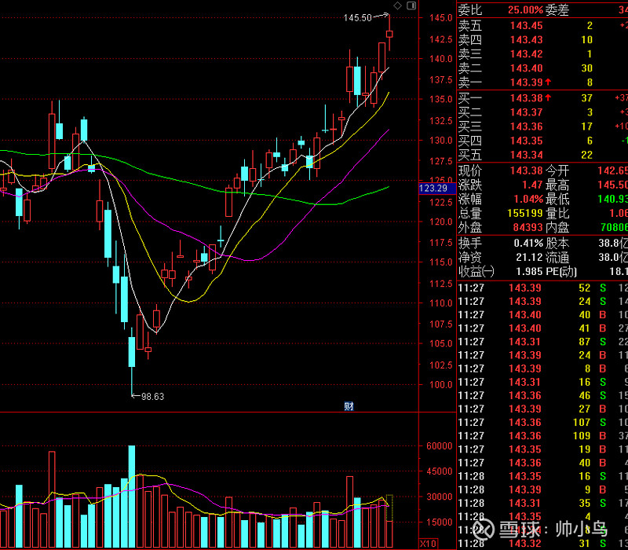Select the 卖一 ask row at 143.39
Screen dimensions: 628x550
[542, 82]
